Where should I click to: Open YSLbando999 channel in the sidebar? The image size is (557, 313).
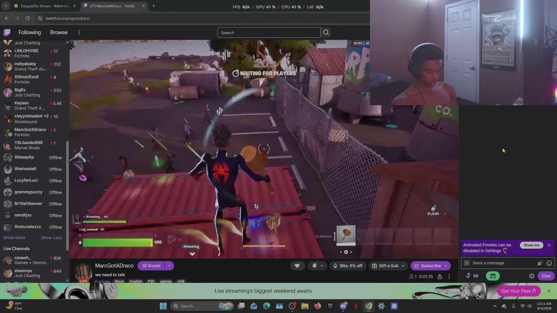tap(33, 145)
